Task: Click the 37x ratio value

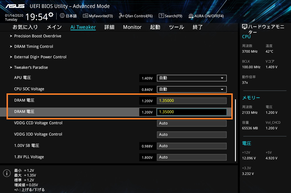Action: click(245, 83)
